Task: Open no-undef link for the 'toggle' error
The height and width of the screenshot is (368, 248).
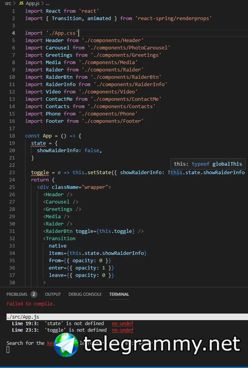Action: coord(123,330)
